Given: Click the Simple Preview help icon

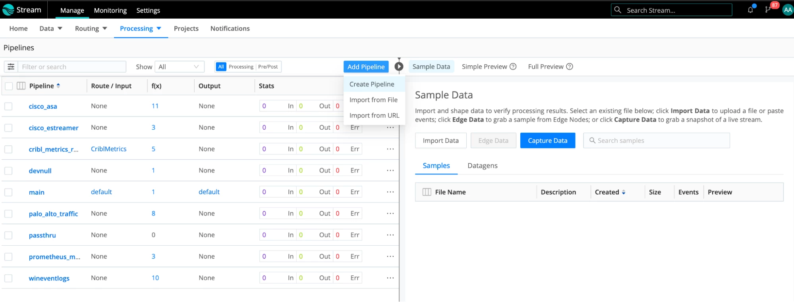Looking at the screenshot, I should coord(513,67).
